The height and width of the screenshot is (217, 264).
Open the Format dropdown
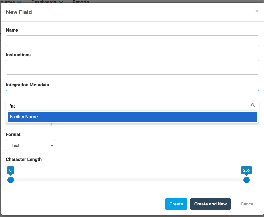pyautogui.click(x=30, y=145)
